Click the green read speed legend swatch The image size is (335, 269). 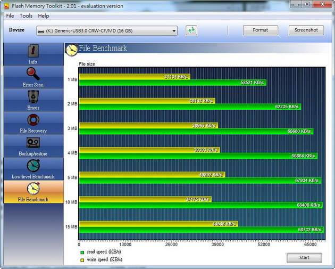click(82, 251)
